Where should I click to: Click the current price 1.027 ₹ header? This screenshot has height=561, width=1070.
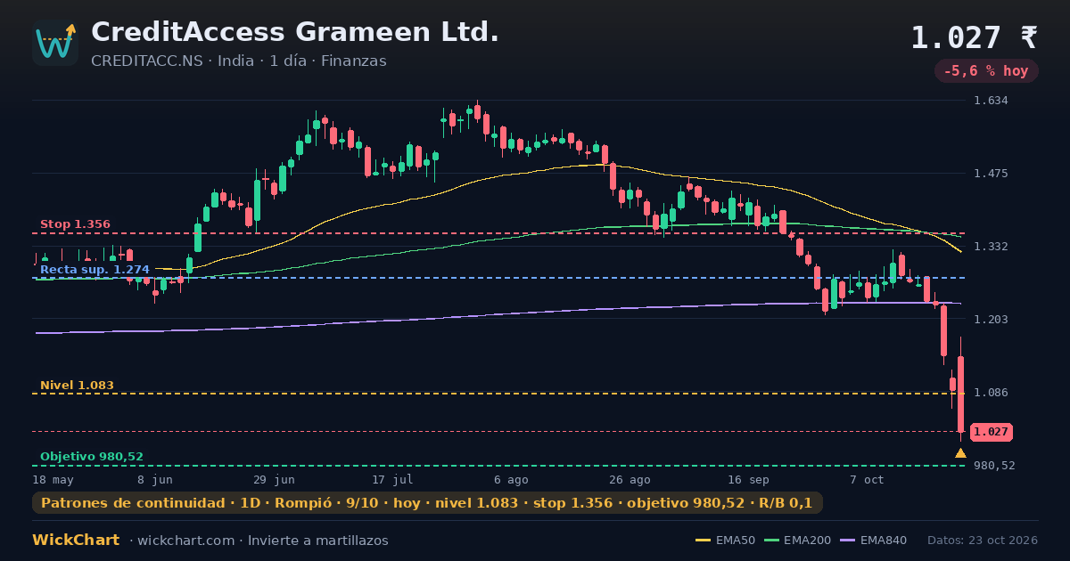974,37
